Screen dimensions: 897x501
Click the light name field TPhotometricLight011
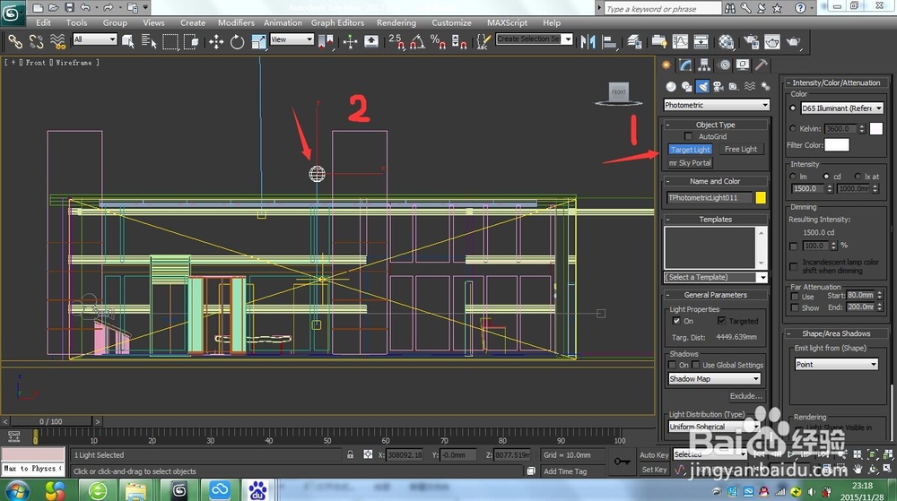(x=710, y=198)
